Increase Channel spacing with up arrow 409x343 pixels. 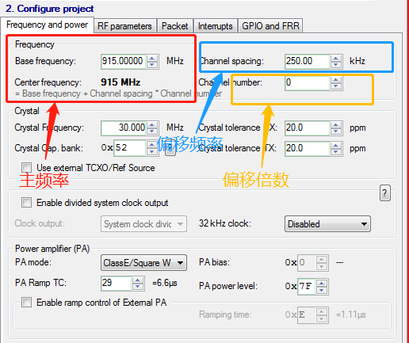(x=336, y=59)
